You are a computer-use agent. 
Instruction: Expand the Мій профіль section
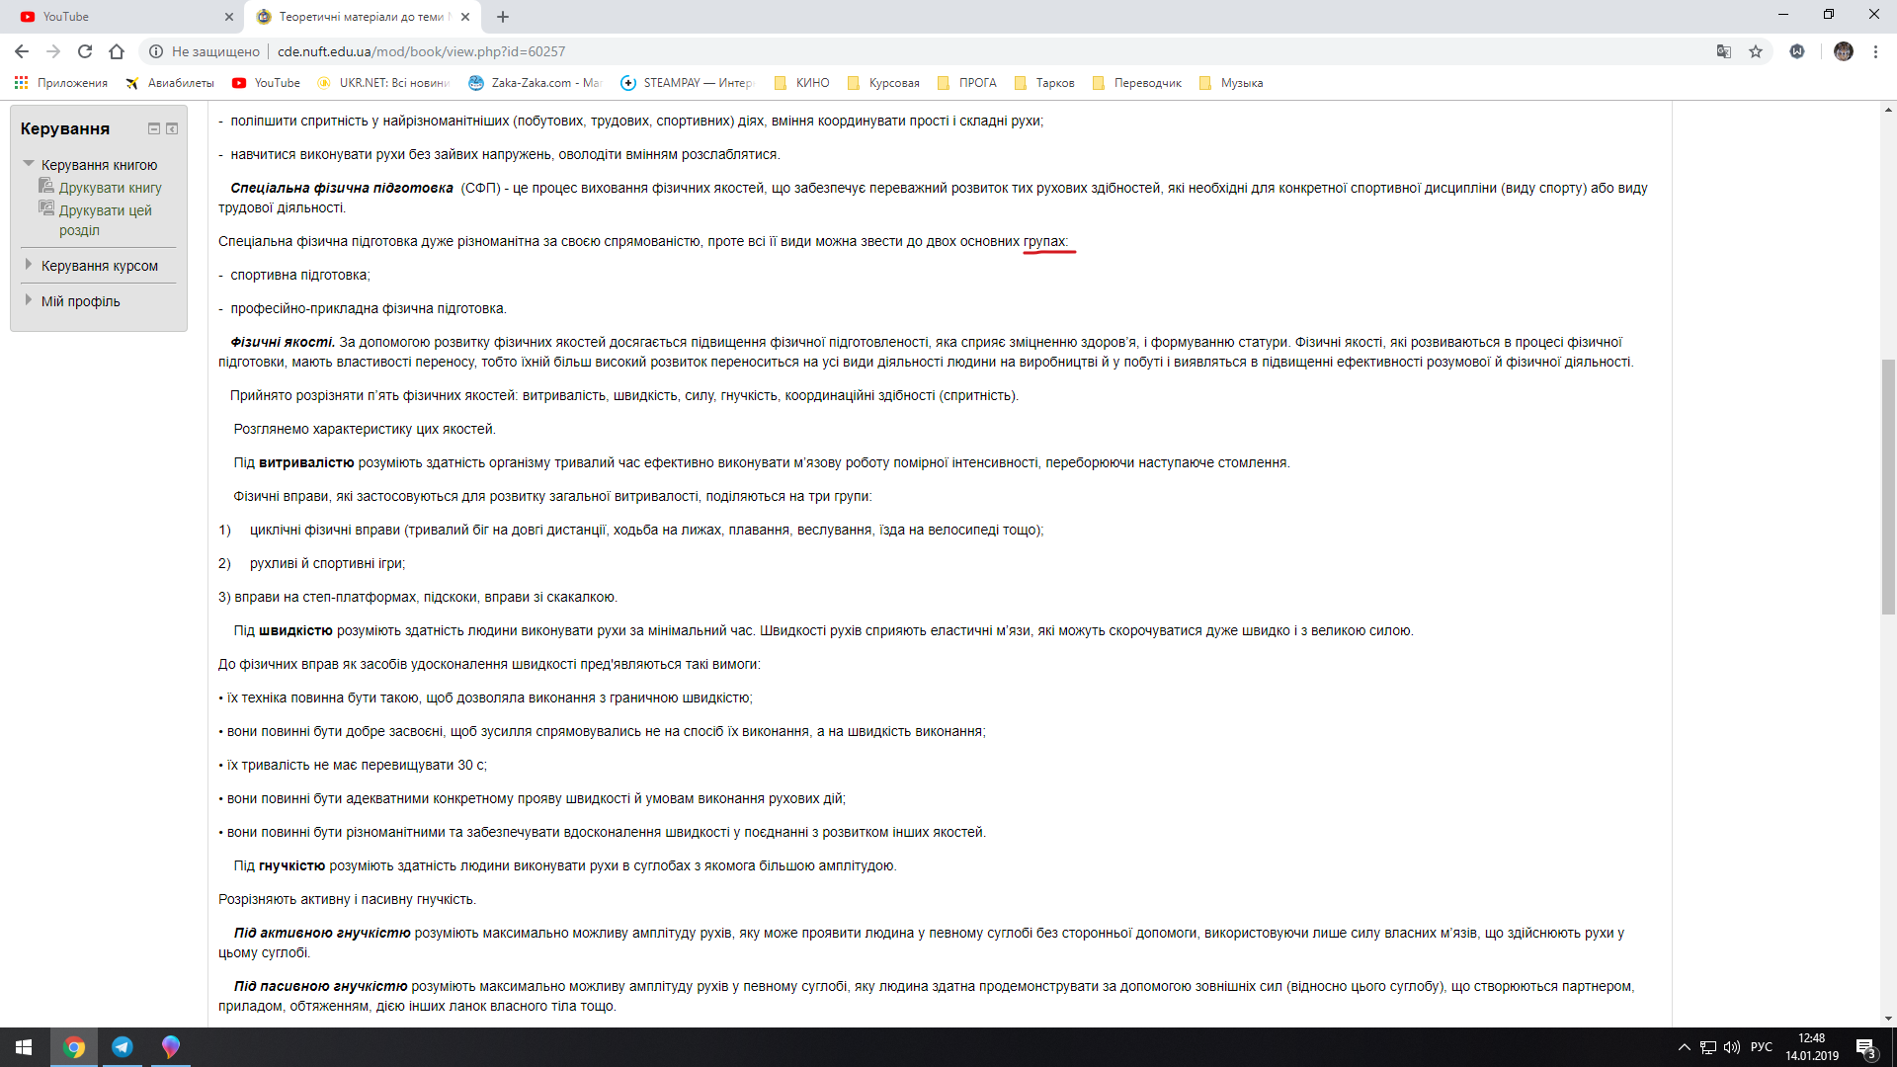(28, 300)
